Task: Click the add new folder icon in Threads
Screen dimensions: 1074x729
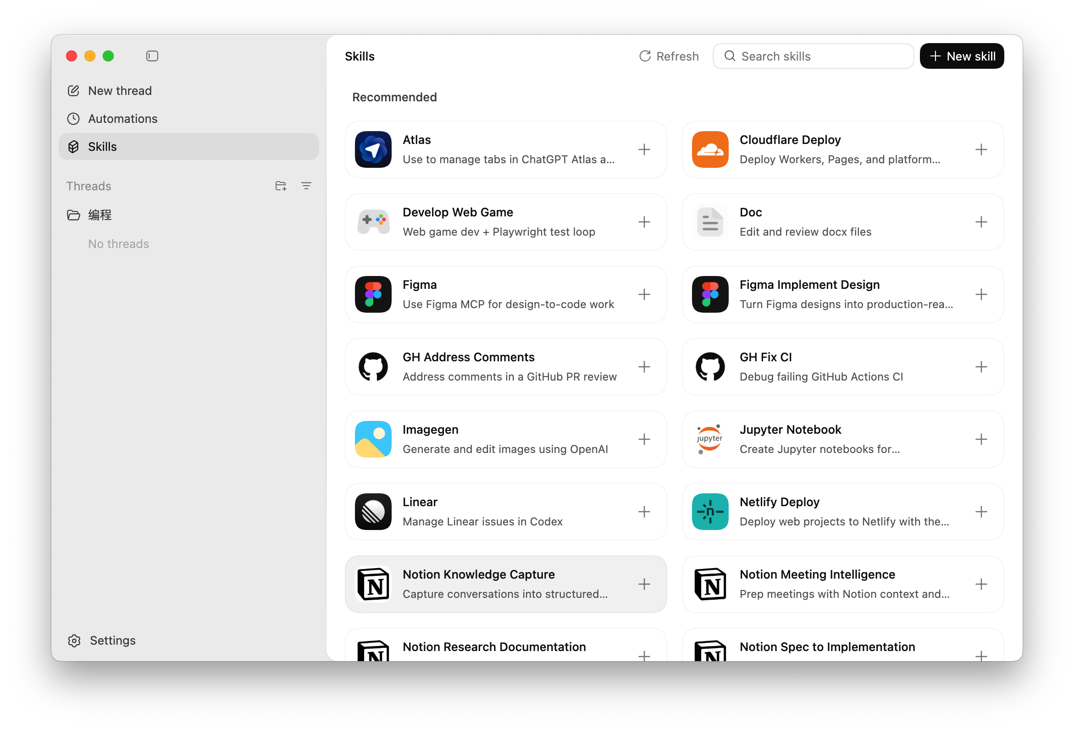Action: 281,186
